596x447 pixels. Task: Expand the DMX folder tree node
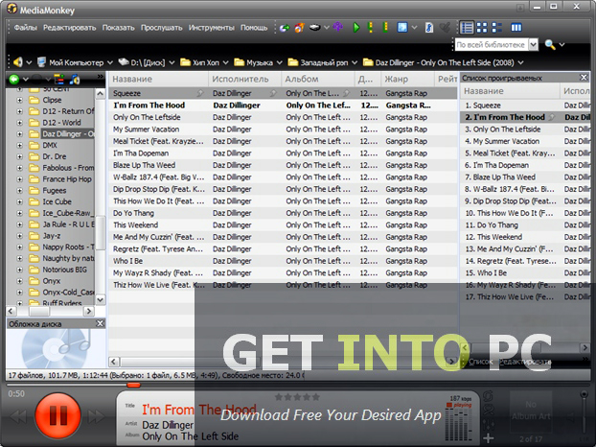pyautogui.click(x=19, y=145)
